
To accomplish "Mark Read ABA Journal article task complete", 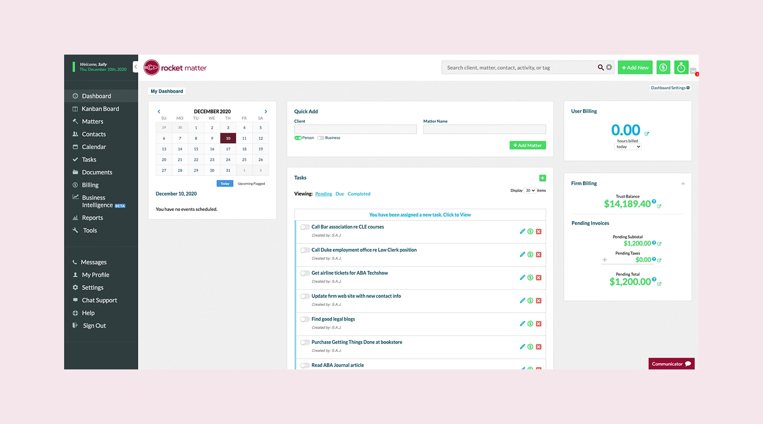I will tap(305, 365).
